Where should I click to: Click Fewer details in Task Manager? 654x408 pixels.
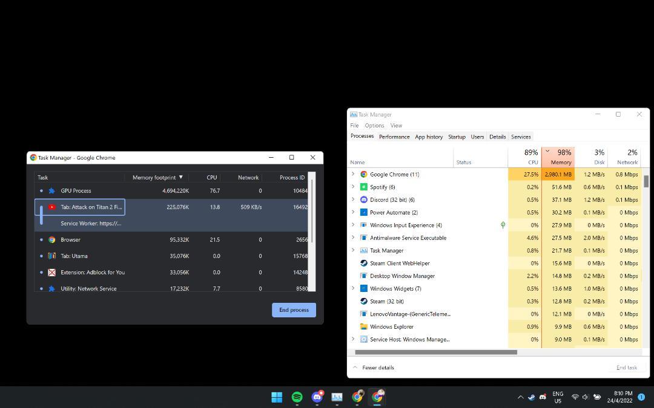[378, 367]
